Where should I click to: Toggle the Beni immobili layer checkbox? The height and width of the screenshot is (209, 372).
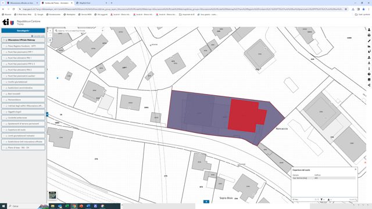6,94
